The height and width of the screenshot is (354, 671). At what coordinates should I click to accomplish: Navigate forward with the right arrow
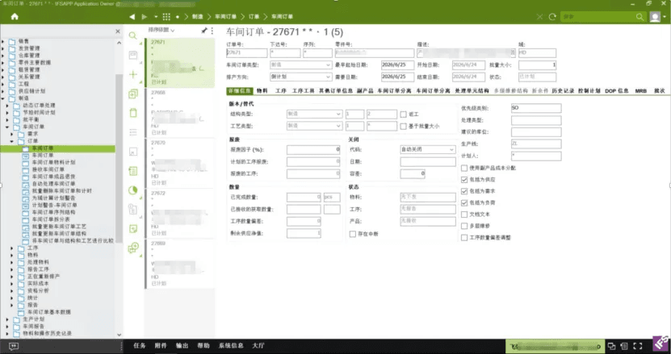tap(145, 17)
